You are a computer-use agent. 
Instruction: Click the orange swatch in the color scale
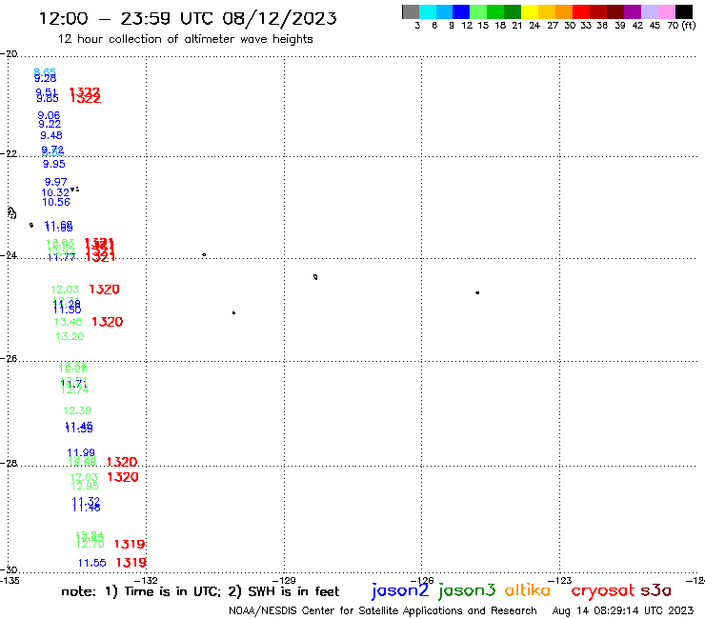(x=564, y=11)
